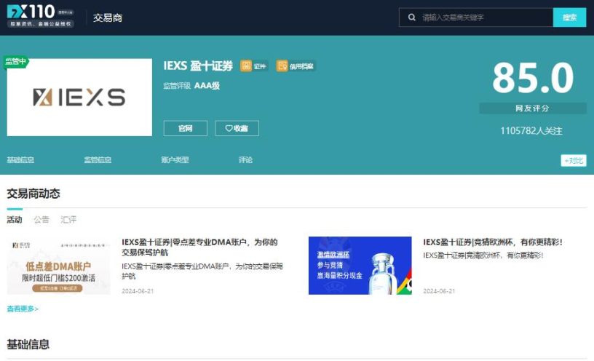Select the 汇评 tab
This screenshot has width=594, height=361.
point(68,220)
